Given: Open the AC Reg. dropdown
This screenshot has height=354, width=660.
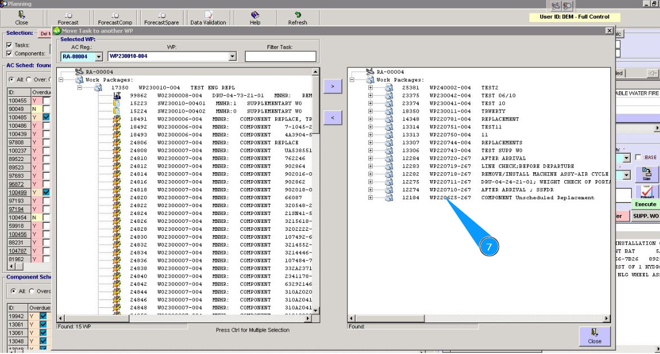Looking at the screenshot, I should click(x=99, y=57).
